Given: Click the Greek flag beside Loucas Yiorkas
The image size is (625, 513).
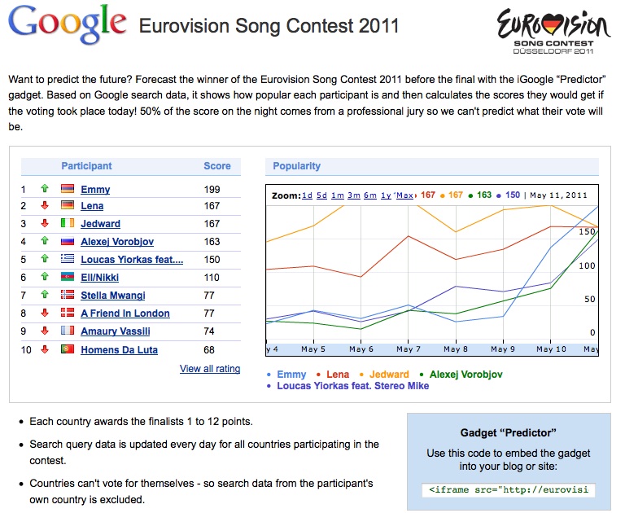Looking at the screenshot, I should coord(68,260).
